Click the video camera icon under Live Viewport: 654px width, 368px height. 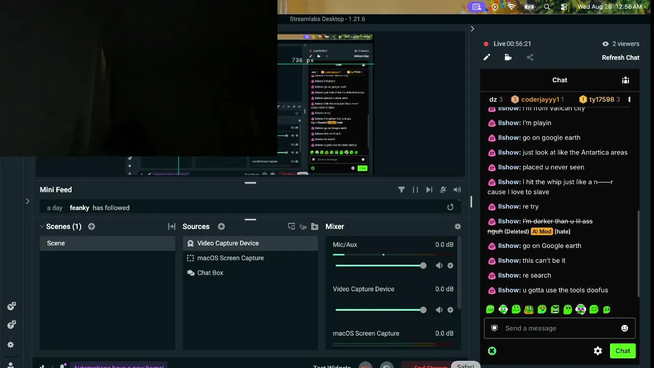[508, 57]
